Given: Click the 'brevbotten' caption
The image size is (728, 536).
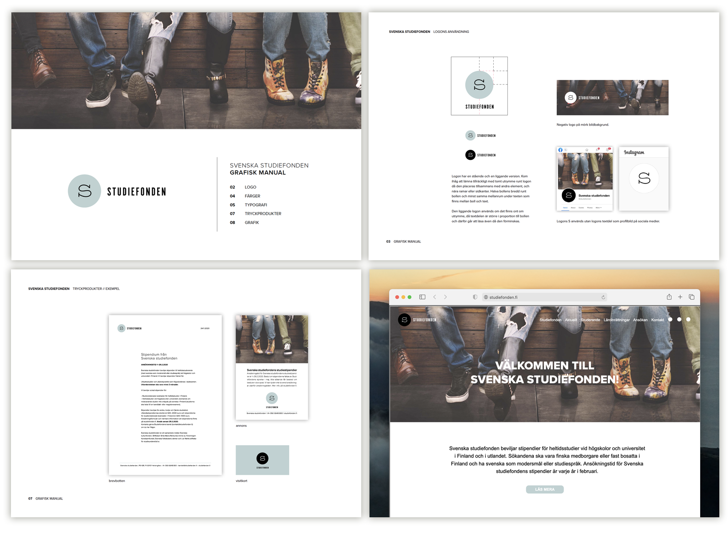Looking at the screenshot, I should coord(117,481).
